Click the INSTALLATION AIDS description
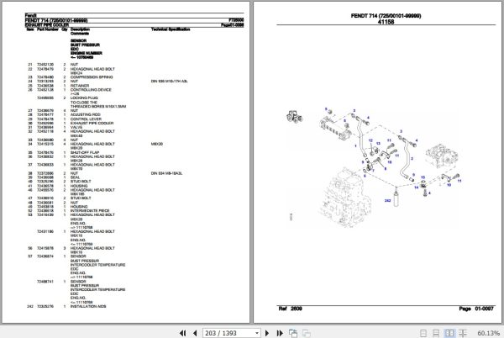This screenshot has height=338, width=504. pos(88,307)
